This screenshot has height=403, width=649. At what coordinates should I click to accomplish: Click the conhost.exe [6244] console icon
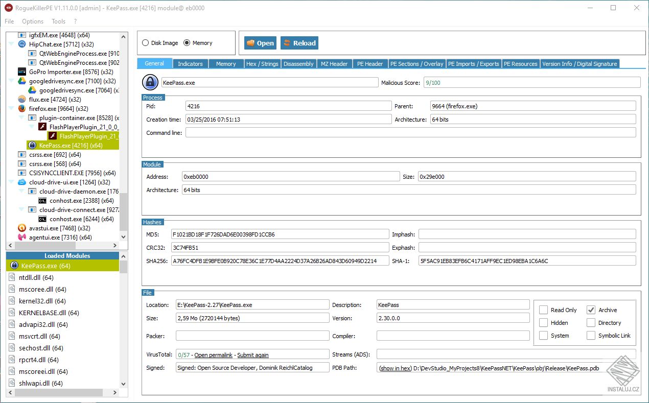click(x=42, y=219)
